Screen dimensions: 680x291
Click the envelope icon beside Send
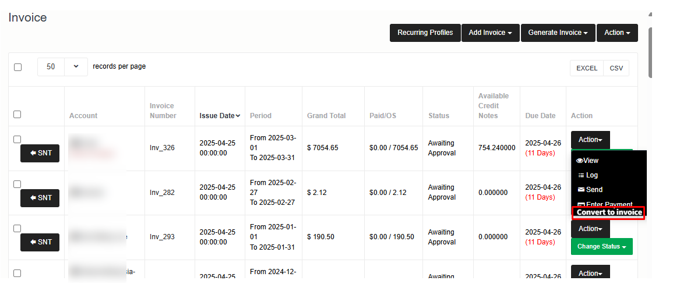pos(580,190)
